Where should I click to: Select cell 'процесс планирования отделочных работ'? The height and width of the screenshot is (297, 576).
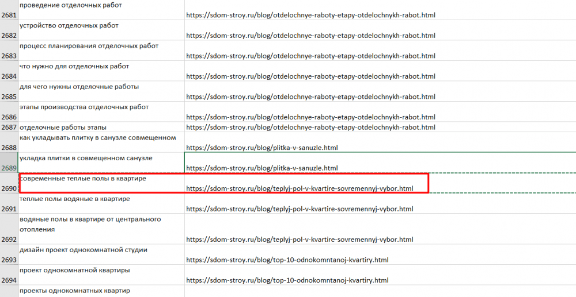[101, 51]
